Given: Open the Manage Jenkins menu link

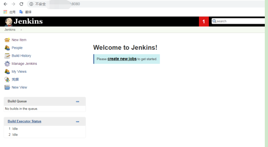Looking at the screenshot, I should tap(24, 64).
